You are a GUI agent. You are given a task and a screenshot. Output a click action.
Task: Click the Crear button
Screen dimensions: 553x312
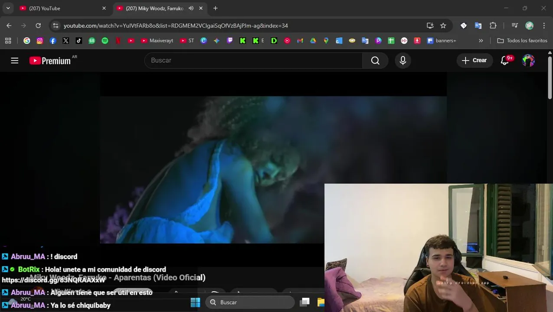pyautogui.click(x=474, y=61)
